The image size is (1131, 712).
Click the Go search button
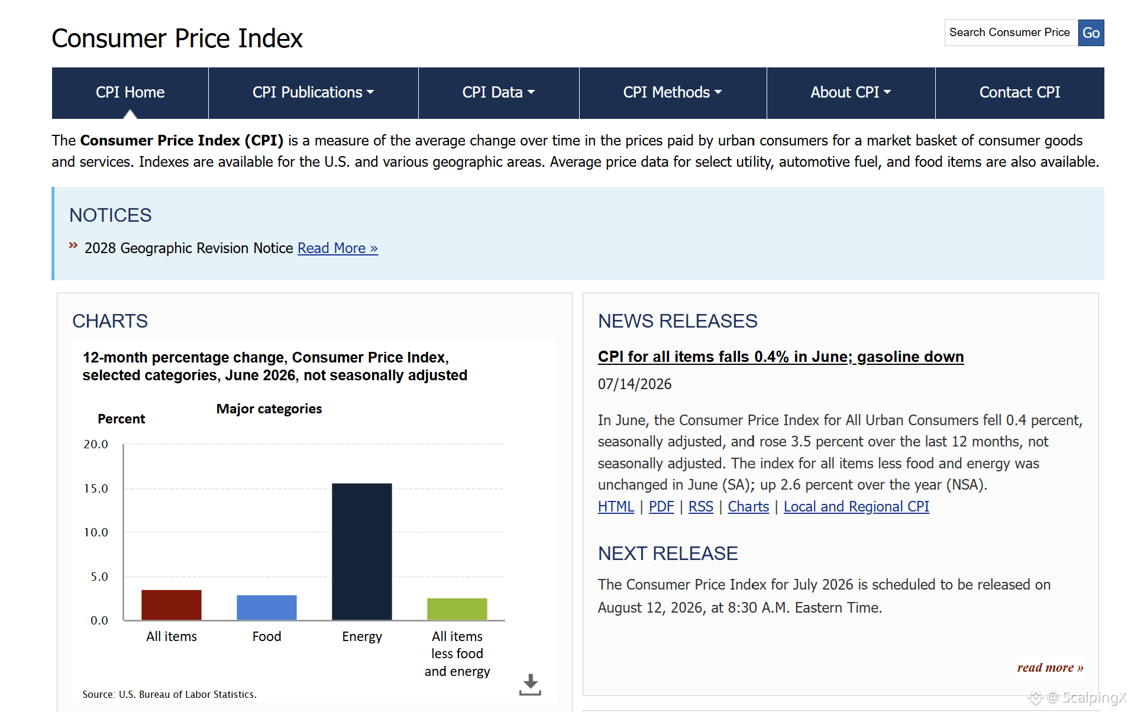[1091, 33]
